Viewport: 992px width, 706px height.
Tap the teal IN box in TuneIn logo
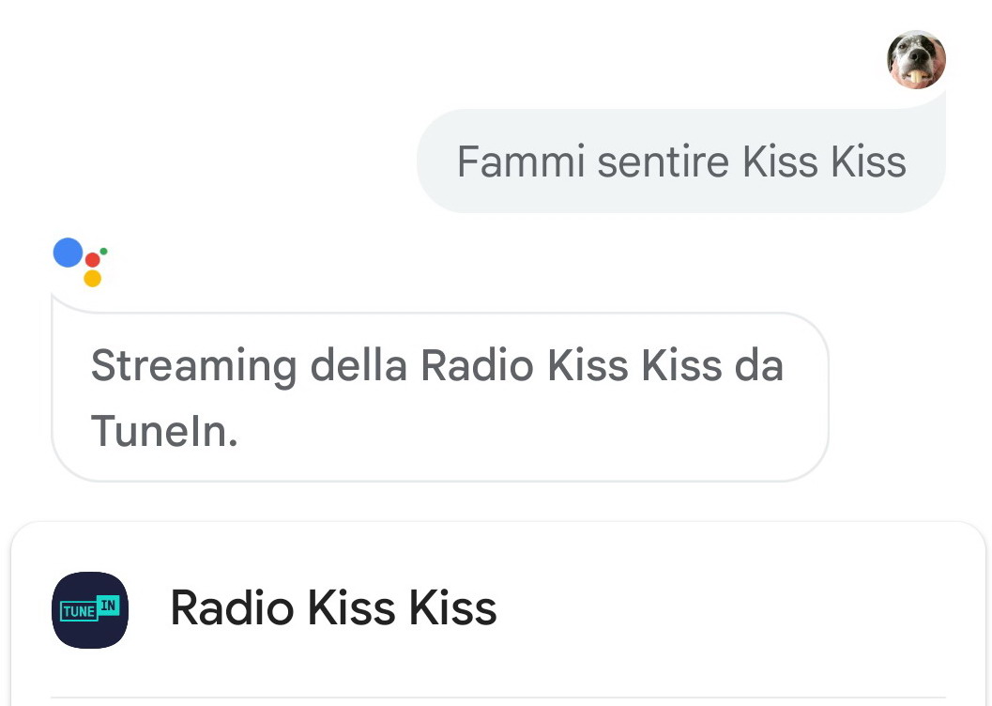[x=109, y=606]
